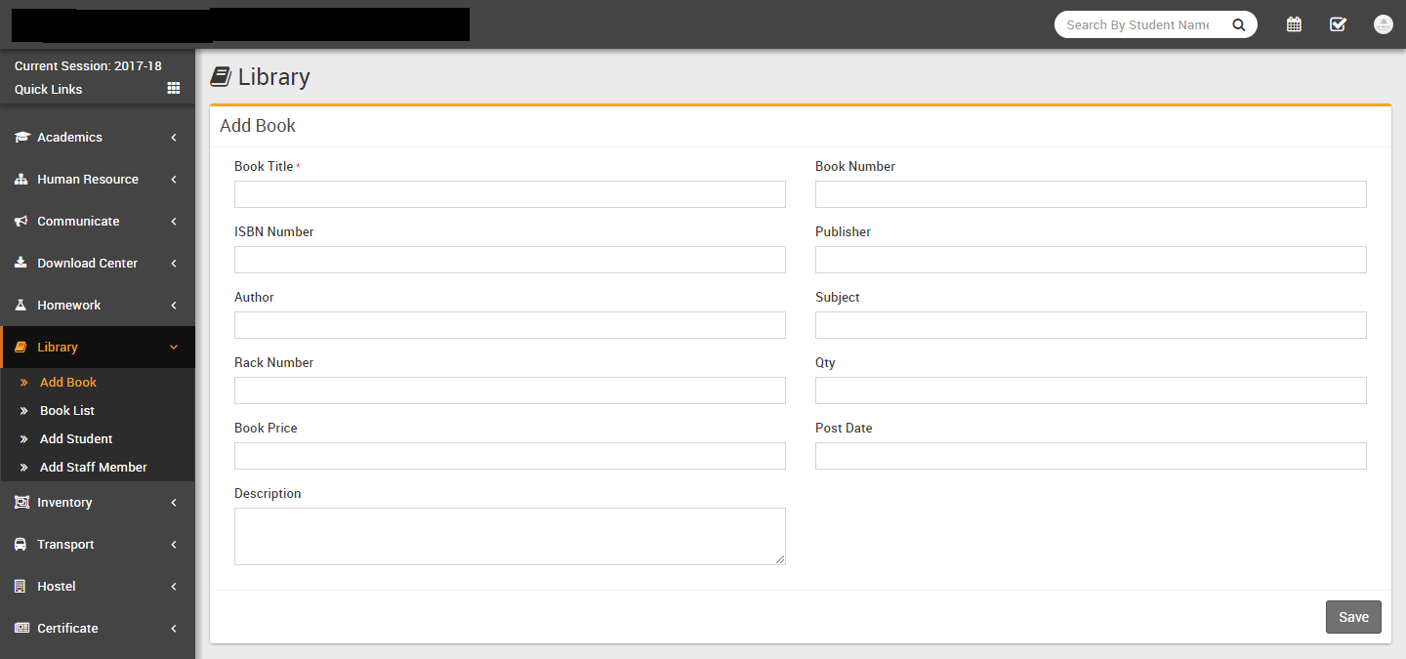
Task: Click the search magnifier icon
Action: (1238, 25)
